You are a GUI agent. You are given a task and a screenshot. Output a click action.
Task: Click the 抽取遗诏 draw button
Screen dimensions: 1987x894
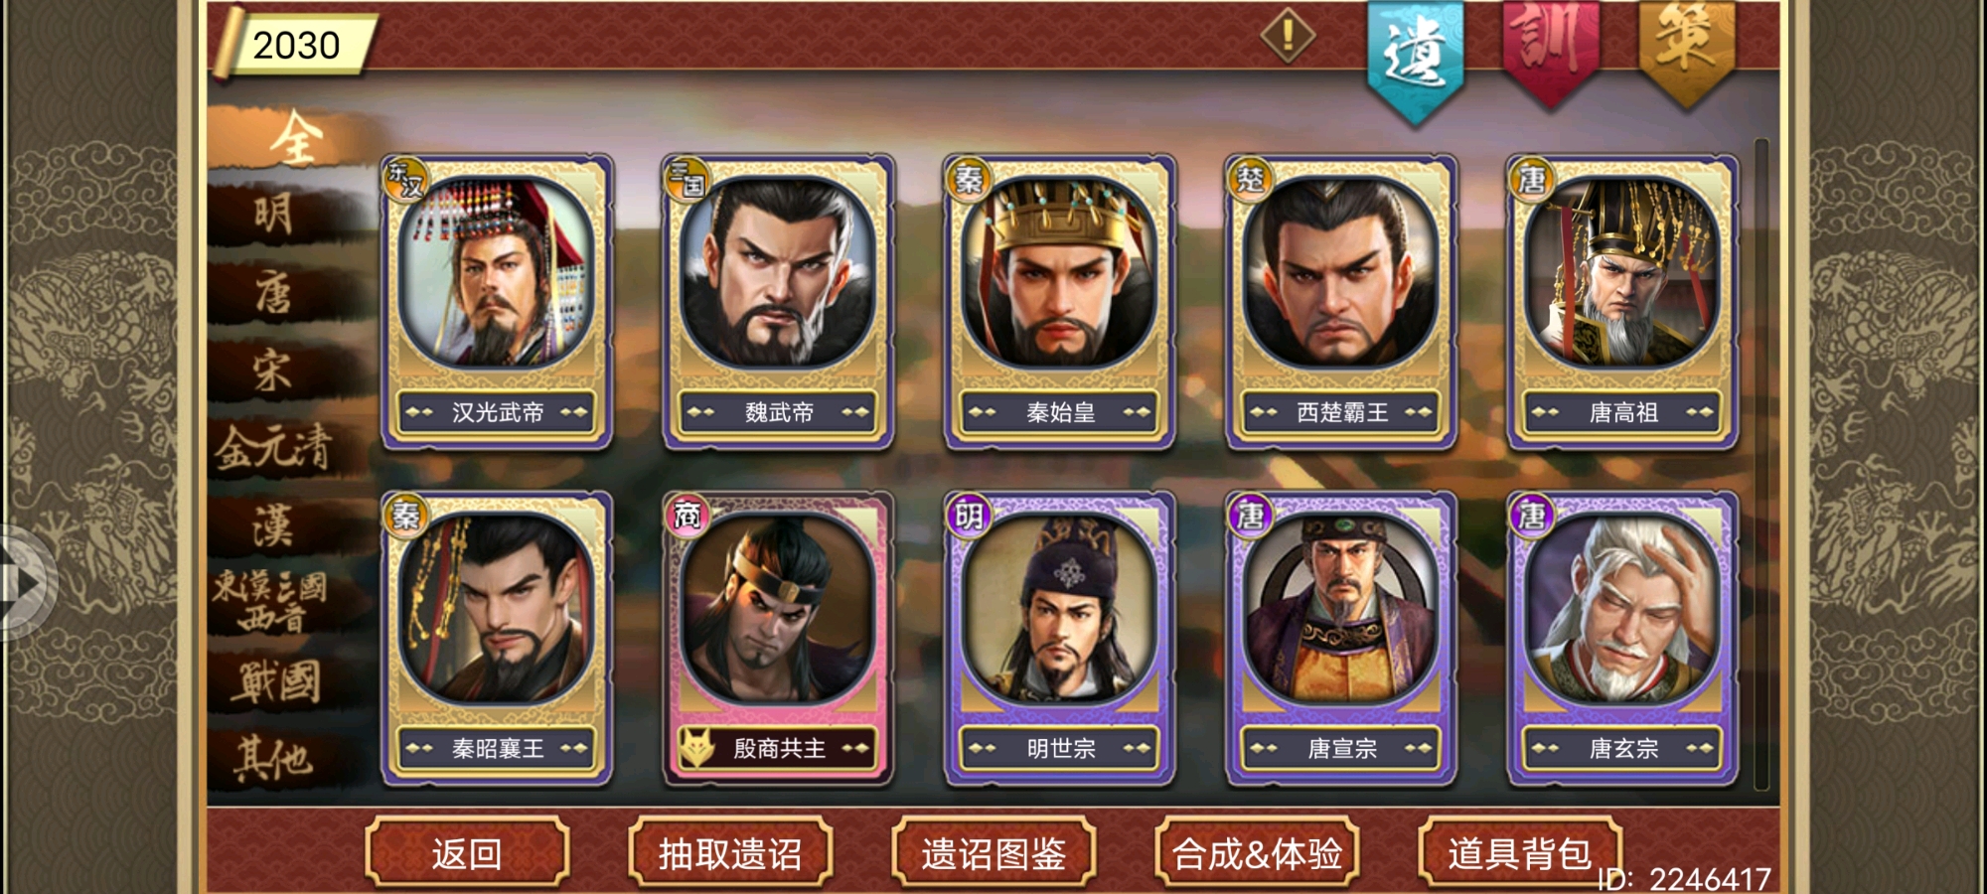(x=730, y=853)
